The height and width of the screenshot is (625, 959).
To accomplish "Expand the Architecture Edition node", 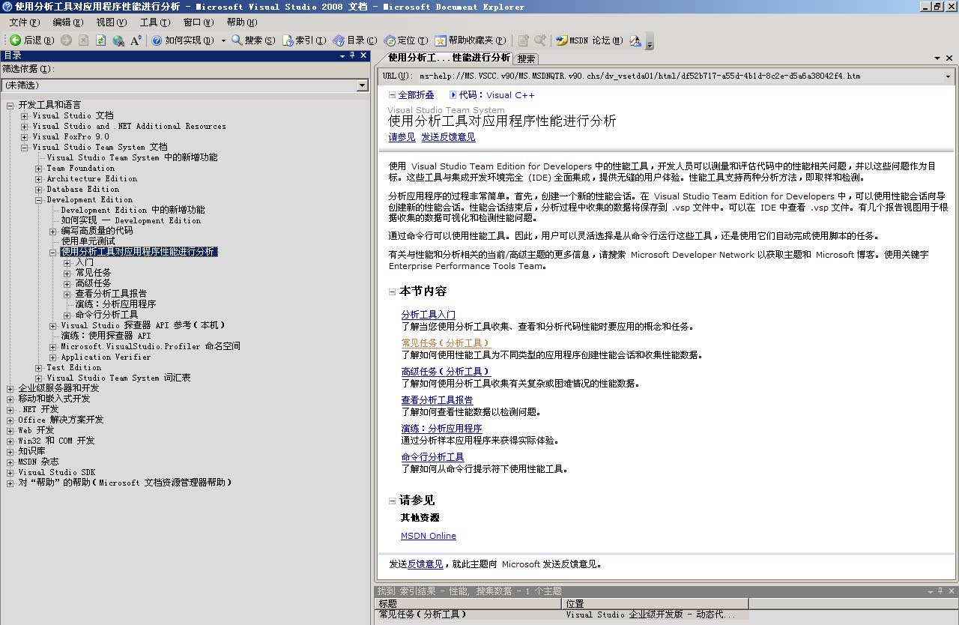I will point(39,179).
